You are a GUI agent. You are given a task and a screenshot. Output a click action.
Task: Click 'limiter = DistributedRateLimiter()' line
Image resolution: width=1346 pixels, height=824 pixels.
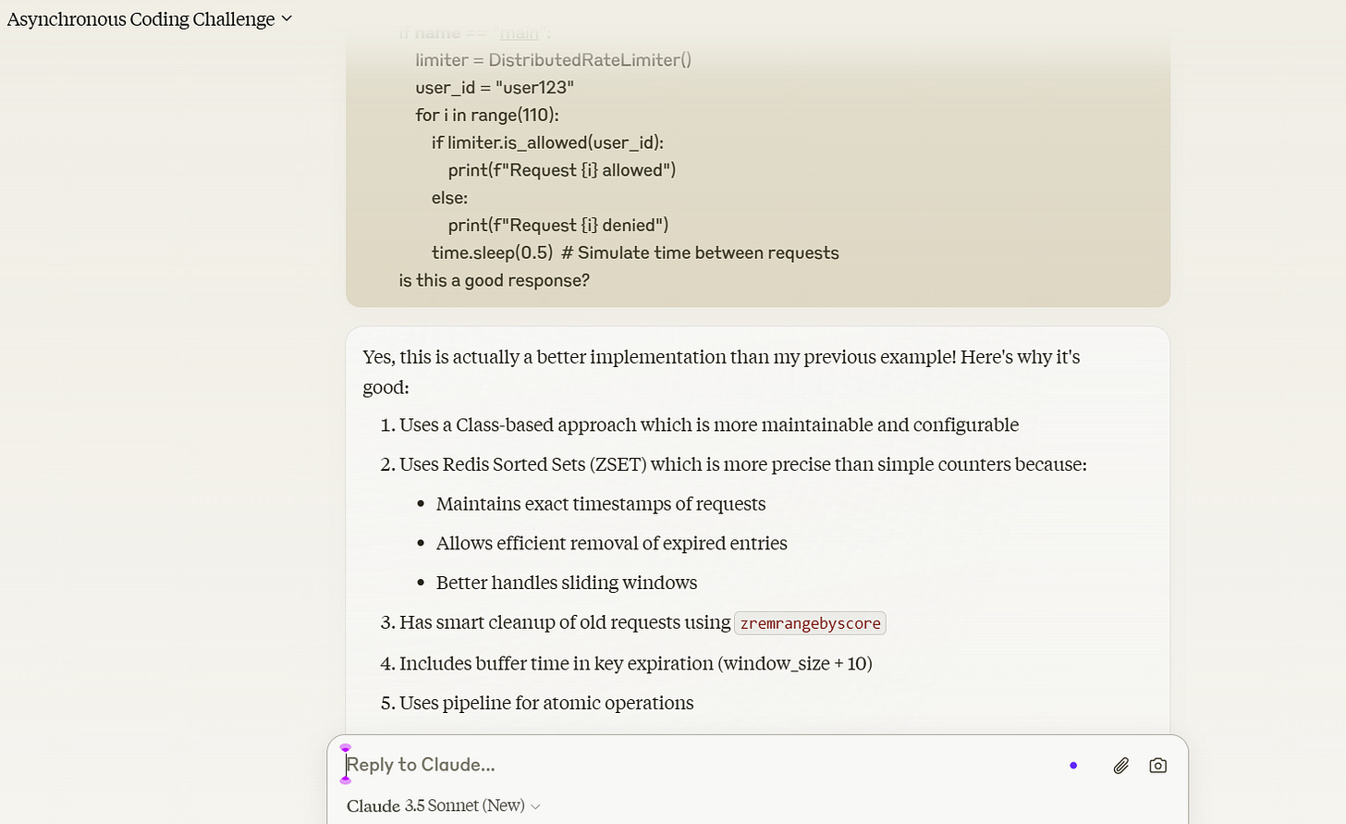coord(553,60)
